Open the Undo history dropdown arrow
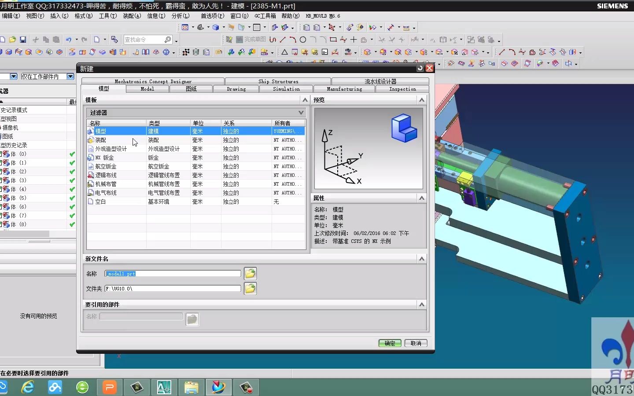Screen dimensions: 634x396 77,40
